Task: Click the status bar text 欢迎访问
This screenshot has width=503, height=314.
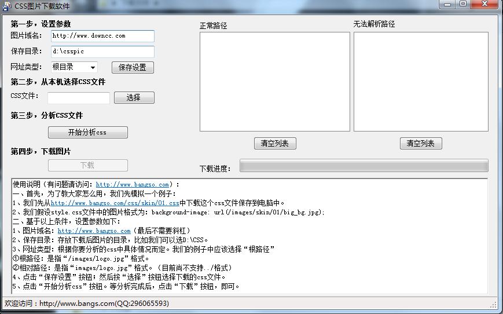Action: 87,304
